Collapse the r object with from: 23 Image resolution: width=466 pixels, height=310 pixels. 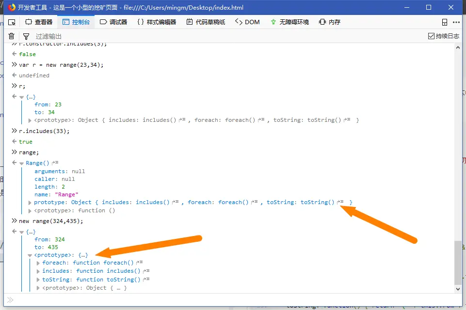tap(21, 97)
